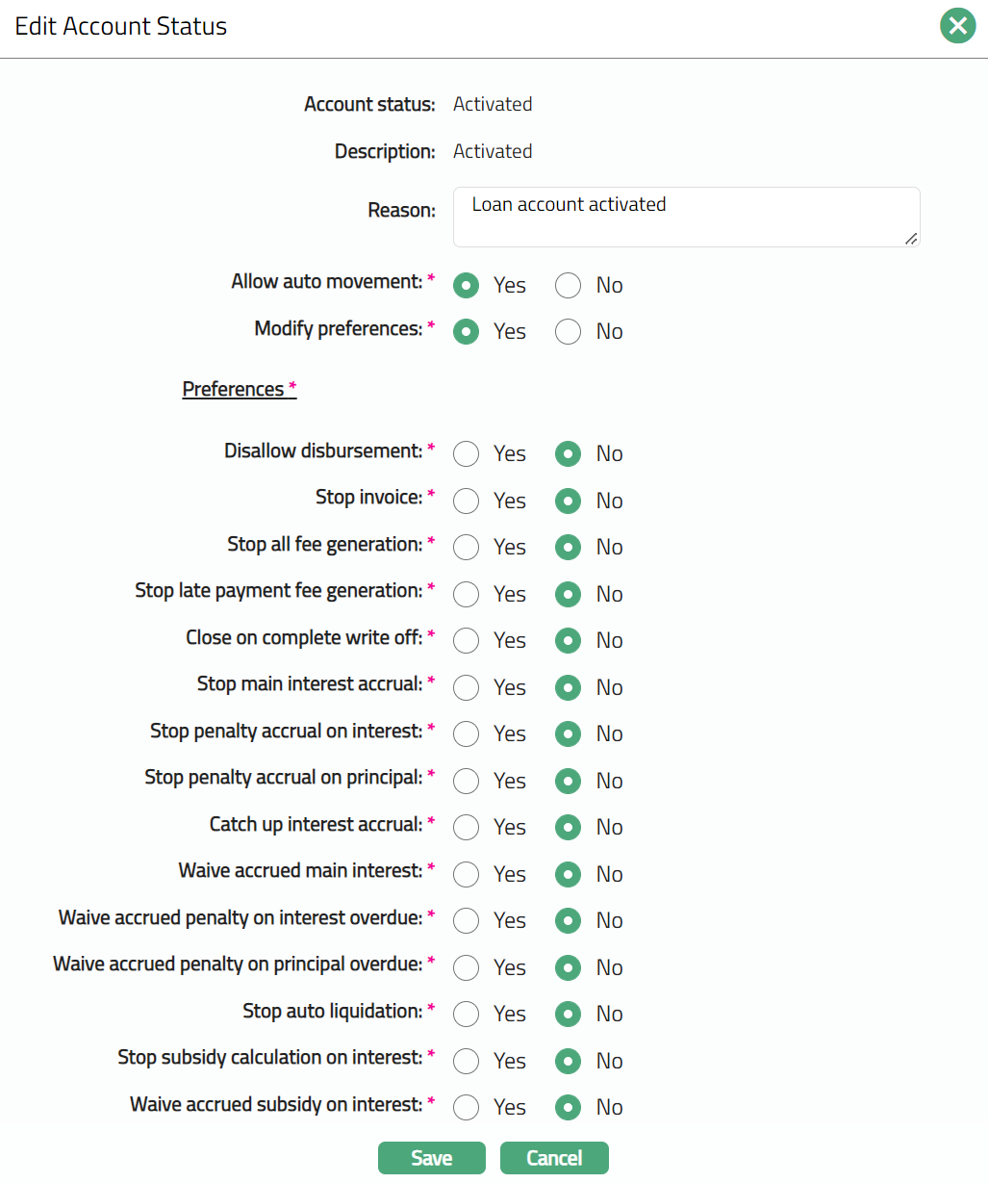Screen dimensions: 988x1183
Task: Pick Yes for Close on complete write off
Action: [467, 641]
